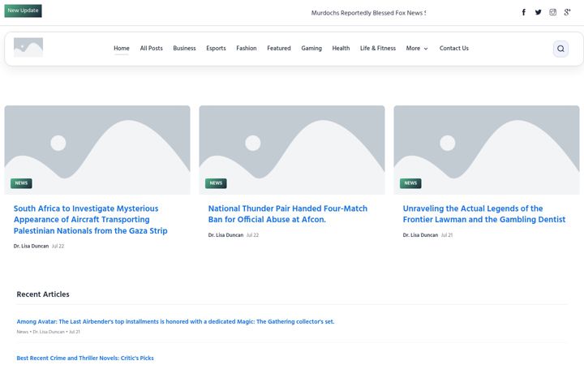The height and width of the screenshot is (365, 584).
Task: Open the Instagram social icon
Action: click(x=552, y=12)
